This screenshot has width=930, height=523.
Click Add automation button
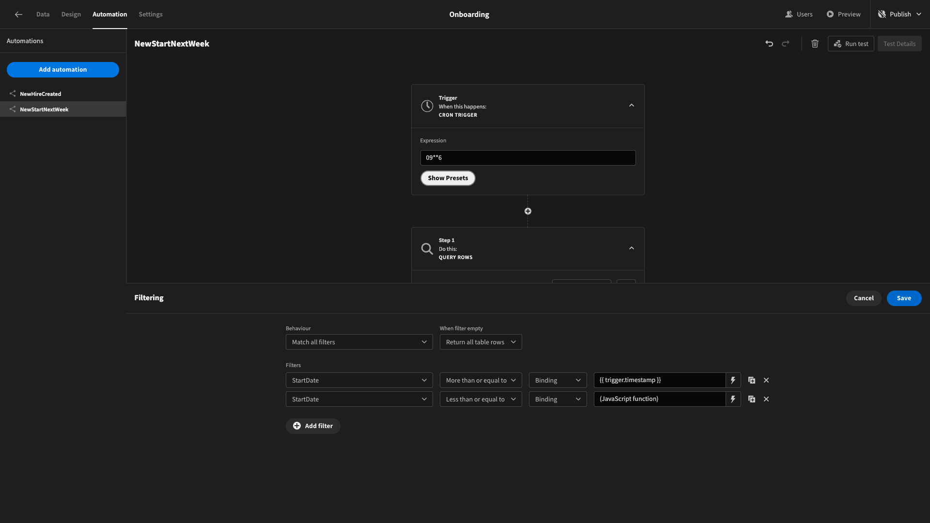pos(63,70)
